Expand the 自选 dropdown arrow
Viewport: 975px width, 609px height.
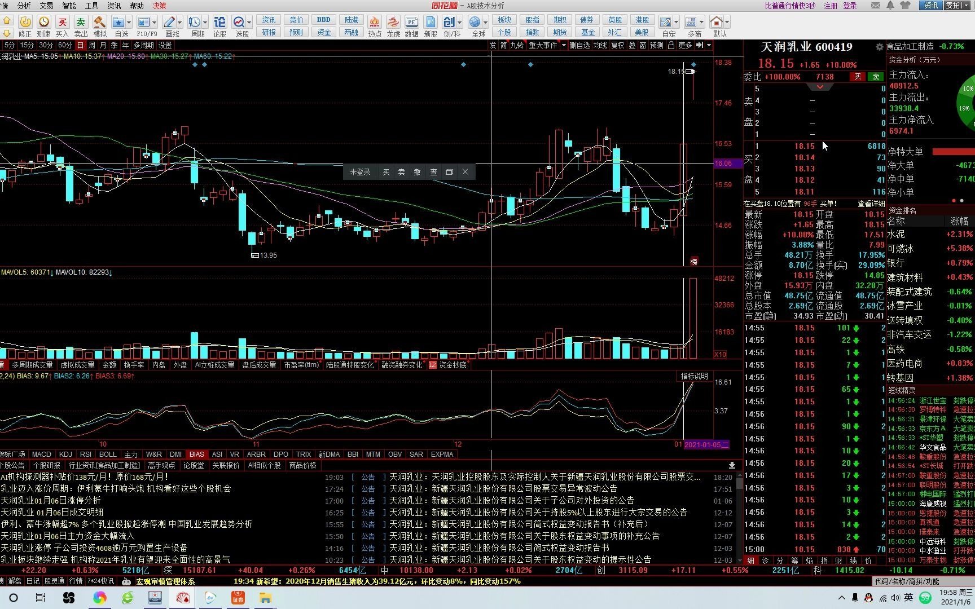click(x=129, y=22)
